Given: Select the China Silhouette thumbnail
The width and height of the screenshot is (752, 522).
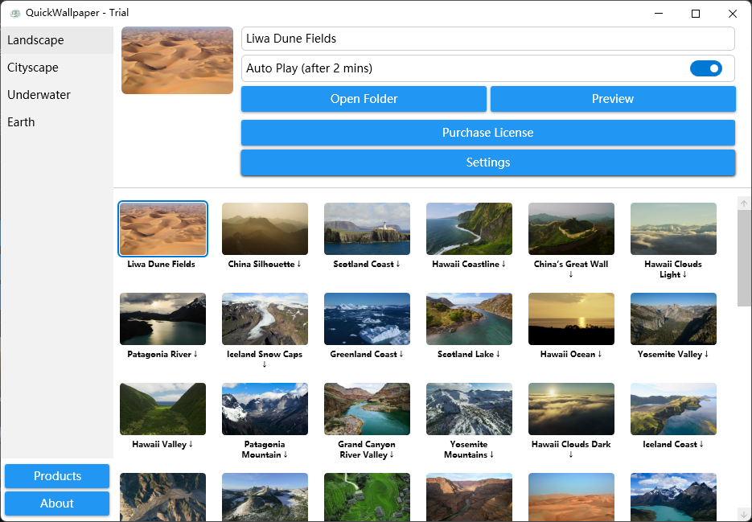Looking at the screenshot, I should point(265,229).
